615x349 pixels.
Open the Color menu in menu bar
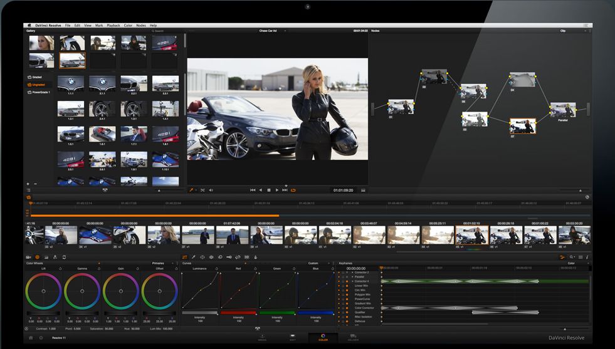(128, 25)
